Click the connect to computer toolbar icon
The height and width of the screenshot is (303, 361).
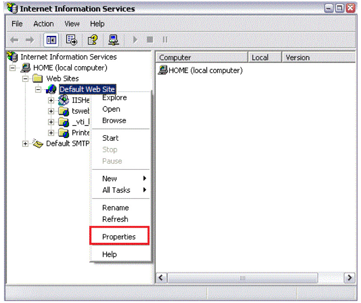click(x=114, y=40)
